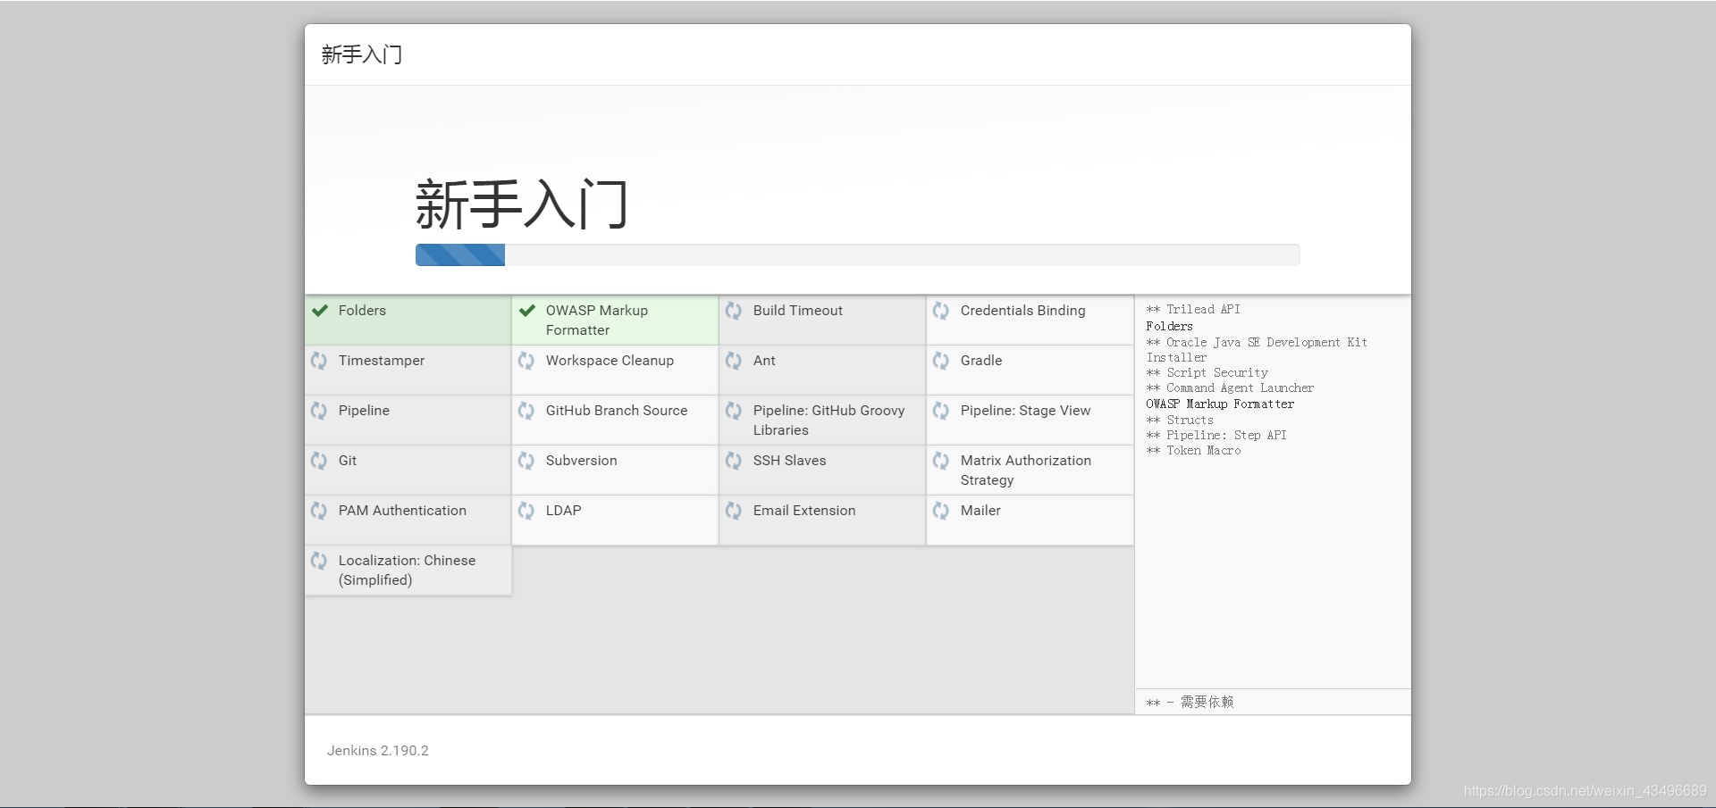The width and height of the screenshot is (1716, 808).
Task: Select the Workspace Cleanup plugin label
Action: click(x=610, y=361)
